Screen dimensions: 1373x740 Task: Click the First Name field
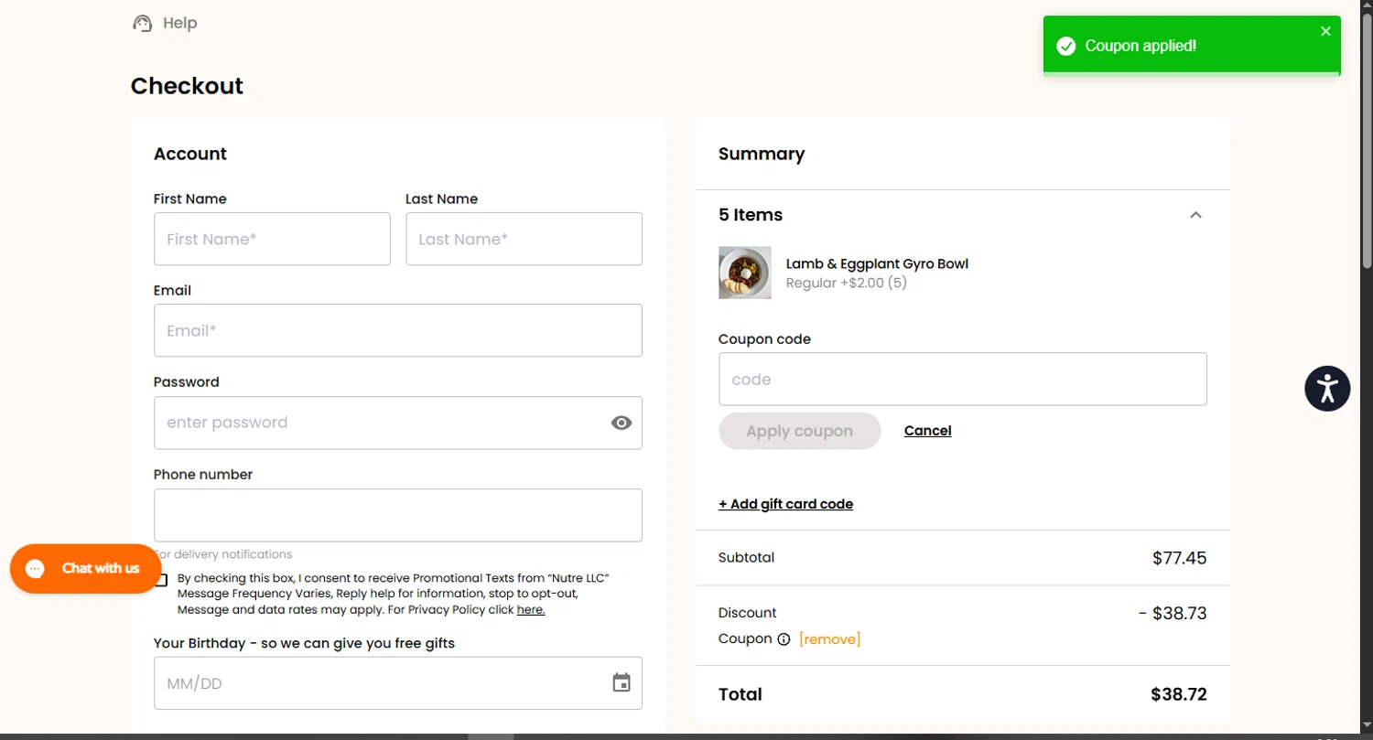point(272,239)
